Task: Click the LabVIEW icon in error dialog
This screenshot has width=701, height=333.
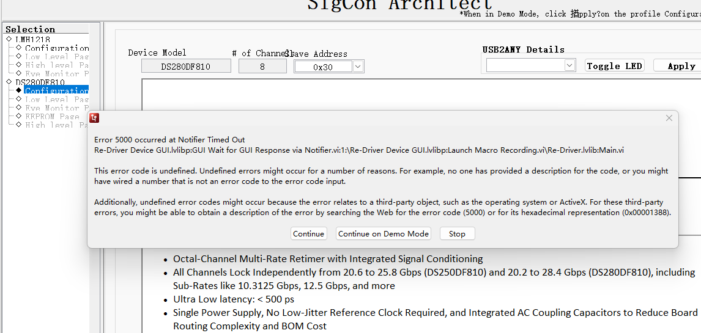Action: coord(94,118)
